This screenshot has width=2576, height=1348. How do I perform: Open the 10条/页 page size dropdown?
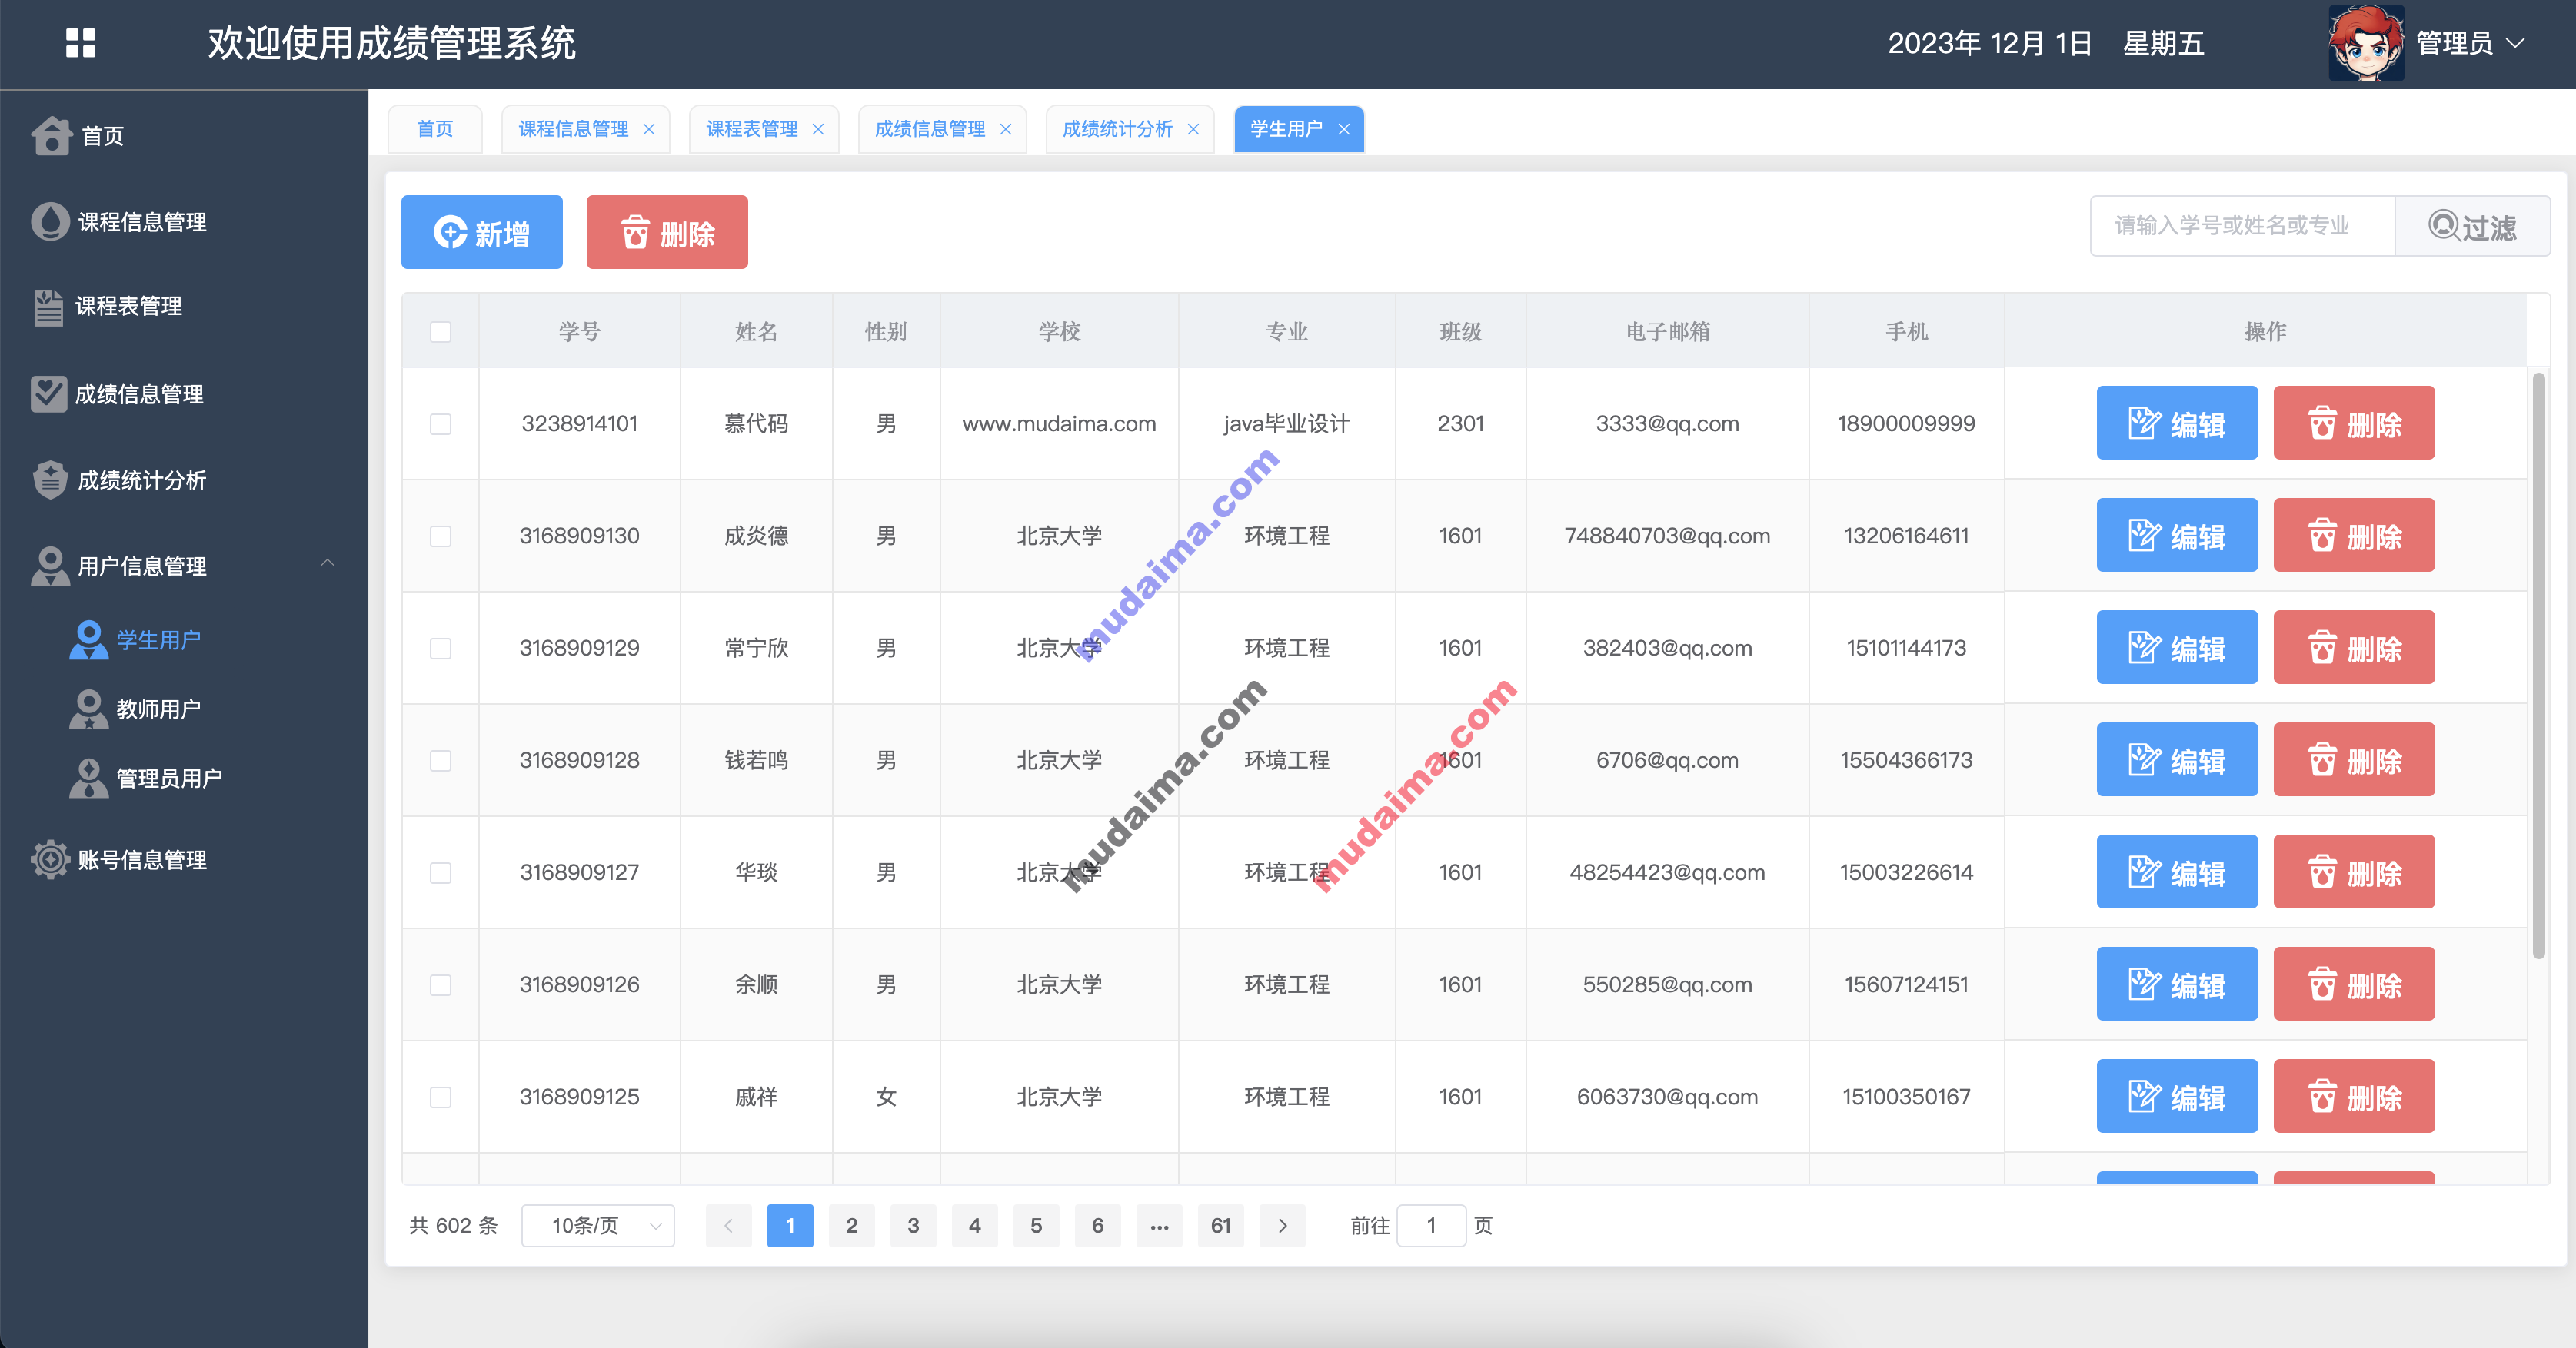click(x=597, y=1225)
